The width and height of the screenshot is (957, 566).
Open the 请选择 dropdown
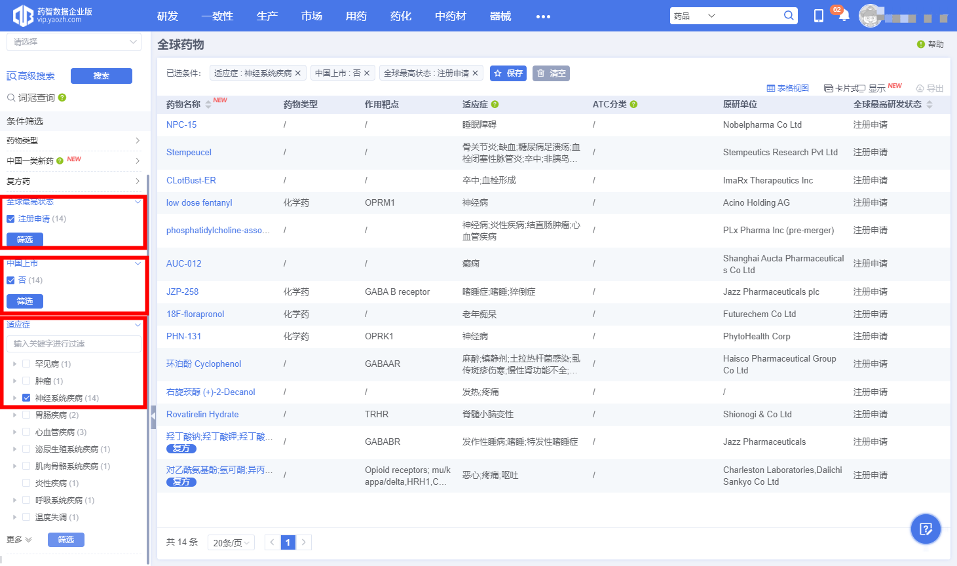coord(74,42)
